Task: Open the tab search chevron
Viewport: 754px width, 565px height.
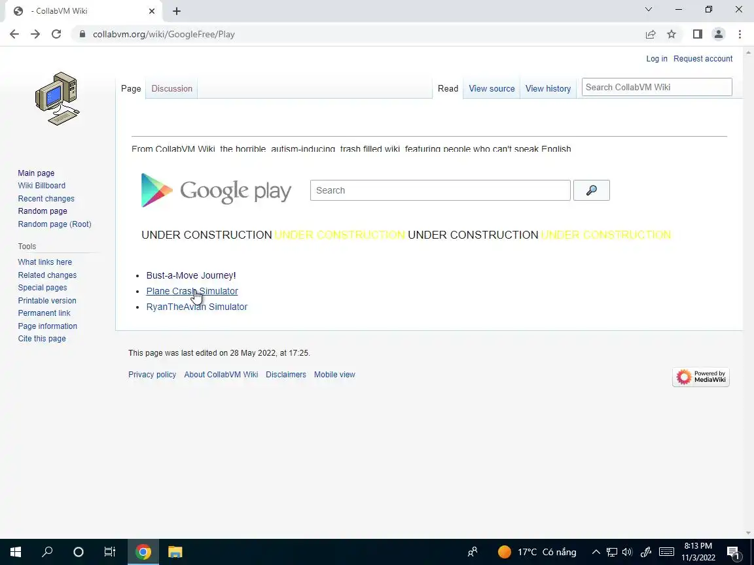Action: [648, 10]
